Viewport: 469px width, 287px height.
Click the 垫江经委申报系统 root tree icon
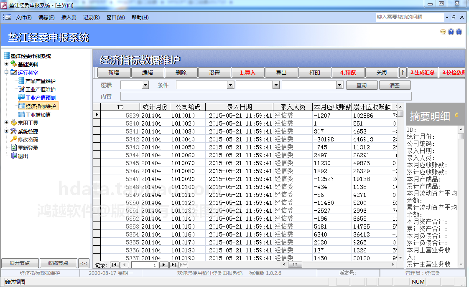7,55
